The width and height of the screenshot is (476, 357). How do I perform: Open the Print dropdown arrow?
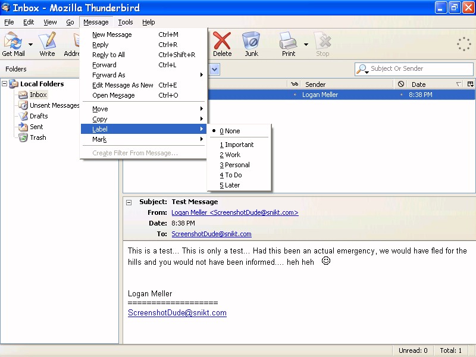(x=306, y=45)
